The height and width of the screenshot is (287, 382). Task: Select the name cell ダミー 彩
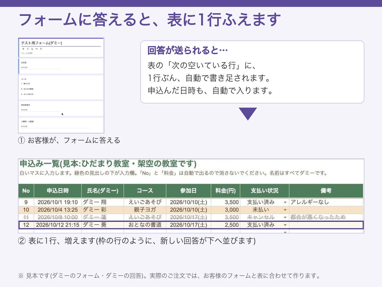102,210
